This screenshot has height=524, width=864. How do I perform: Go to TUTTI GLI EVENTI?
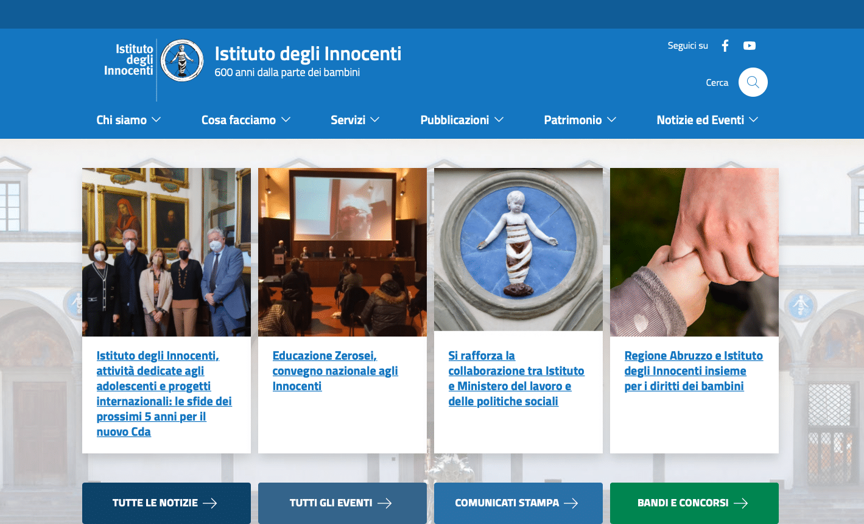342,503
